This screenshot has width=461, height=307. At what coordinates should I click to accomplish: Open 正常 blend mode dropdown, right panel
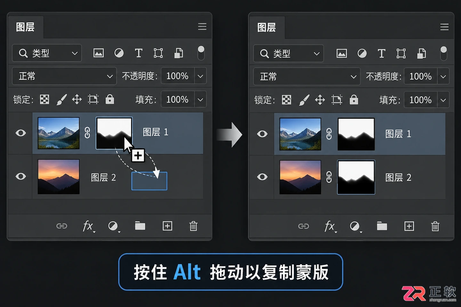[x=307, y=77]
